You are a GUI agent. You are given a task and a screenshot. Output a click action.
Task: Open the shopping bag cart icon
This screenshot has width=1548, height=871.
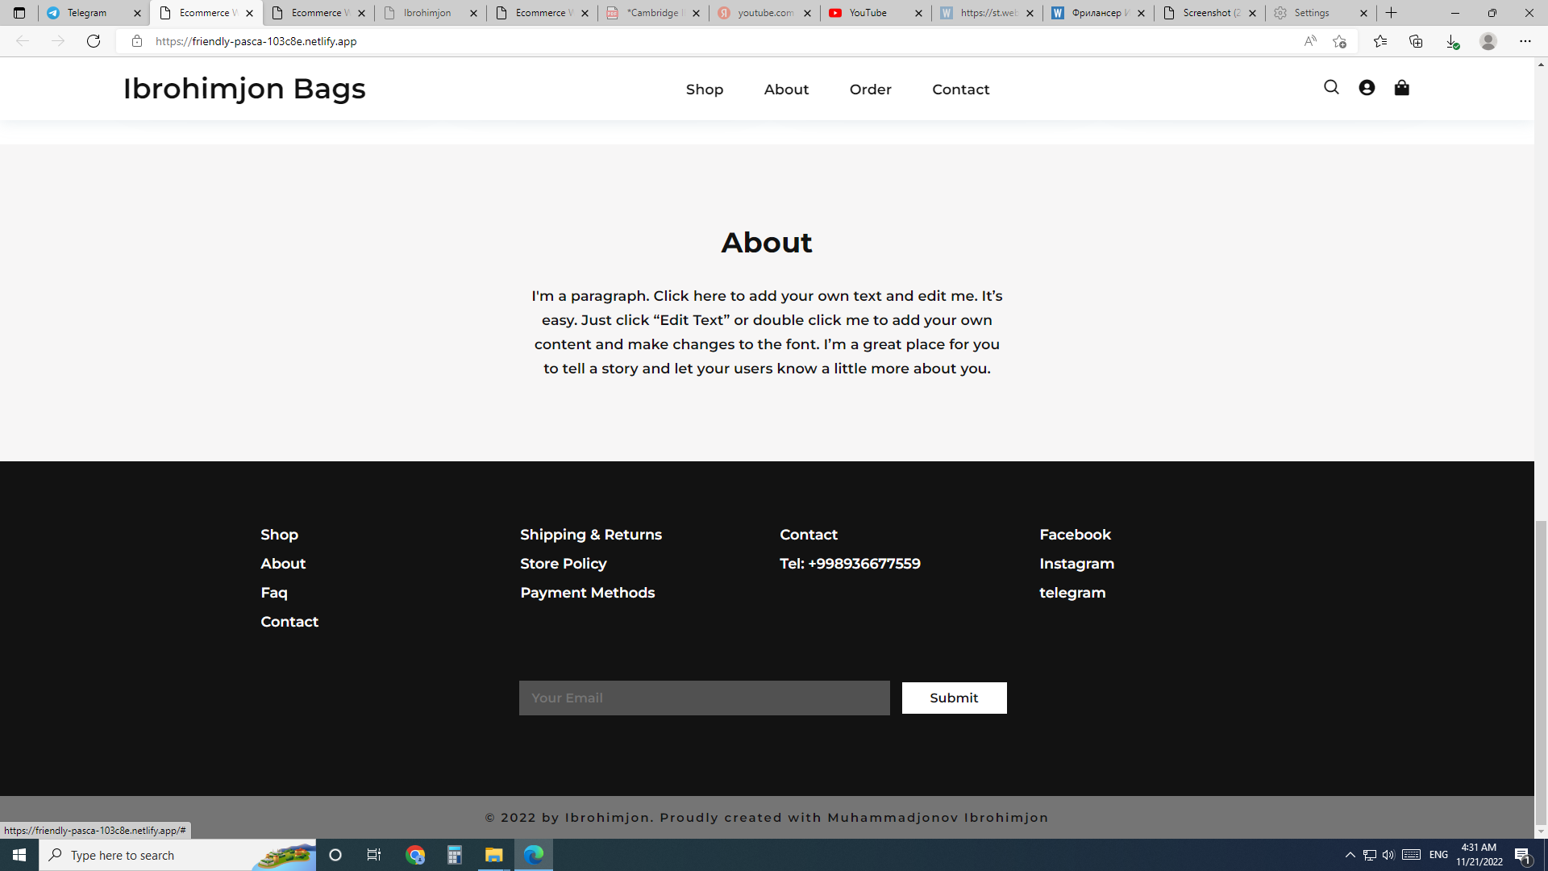[x=1402, y=87]
